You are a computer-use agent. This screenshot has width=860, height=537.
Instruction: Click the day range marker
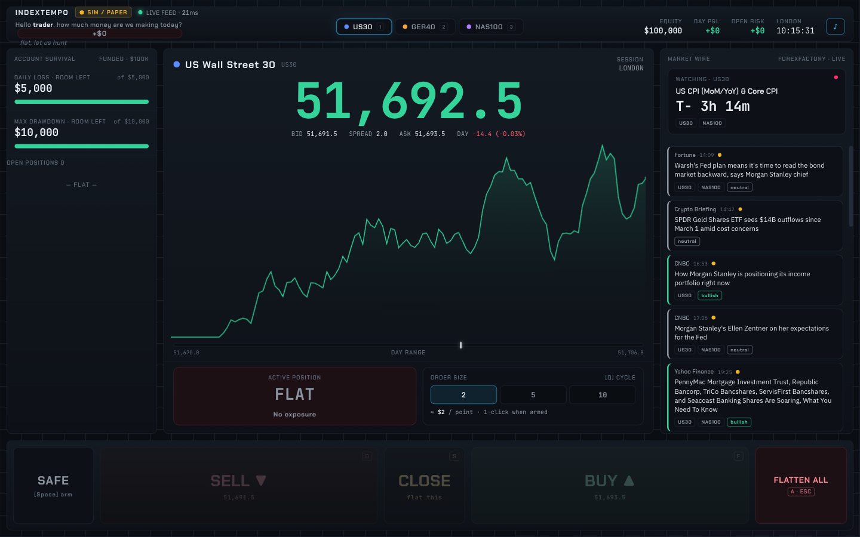point(460,345)
